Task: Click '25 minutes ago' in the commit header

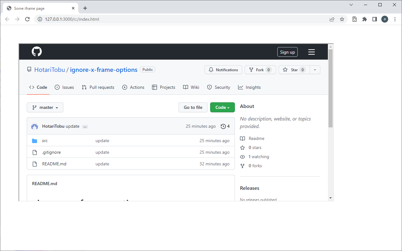Action: point(201,126)
